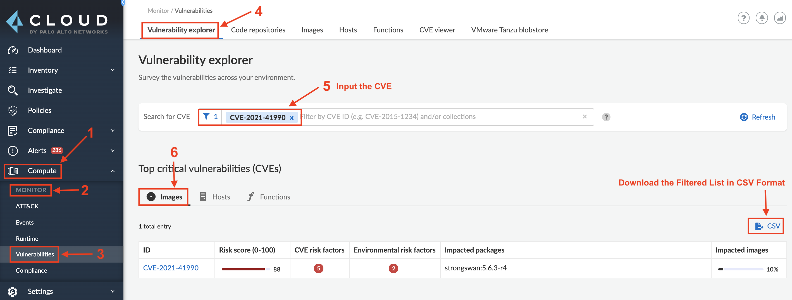Screen dimensions: 792x300
Task: Click the Dashboard gauge icon
Action: point(13,50)
